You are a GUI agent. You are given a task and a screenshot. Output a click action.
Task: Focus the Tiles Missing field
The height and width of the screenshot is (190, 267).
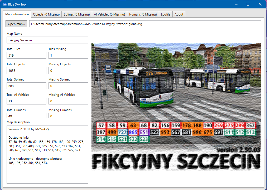[x=68, y=56]
